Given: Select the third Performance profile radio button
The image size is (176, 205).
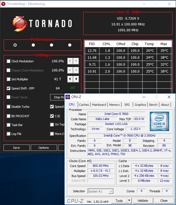Looking at the screenshot, I should point(51,45).
